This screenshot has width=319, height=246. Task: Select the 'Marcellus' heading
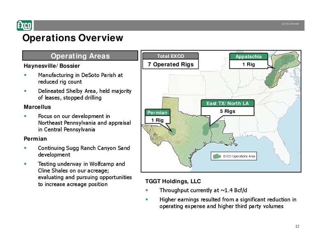coord(37,107)
